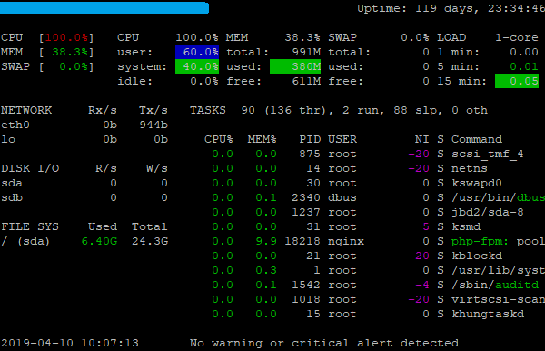Click the sdb disk row name
This screenshot has height=351, width=545.
click(12, 197)
